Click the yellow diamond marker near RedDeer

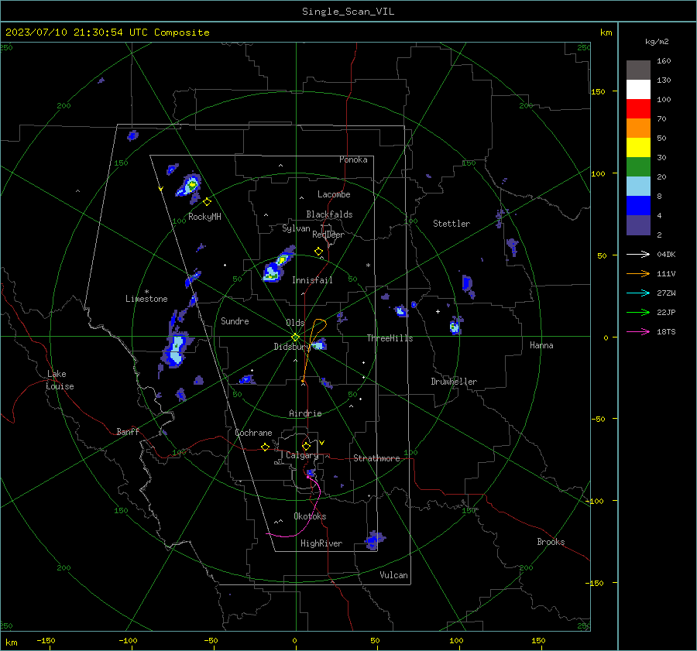click(318, 252)
